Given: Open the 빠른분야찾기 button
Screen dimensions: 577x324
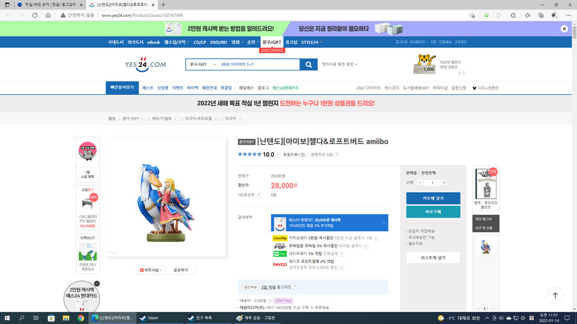Looking at the screenshot, I should click(x=122, y=88).
